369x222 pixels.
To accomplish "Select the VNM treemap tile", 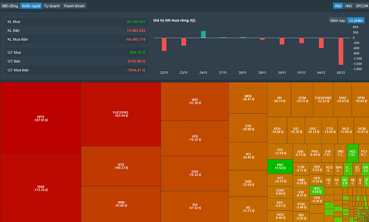I will [121, 204].
